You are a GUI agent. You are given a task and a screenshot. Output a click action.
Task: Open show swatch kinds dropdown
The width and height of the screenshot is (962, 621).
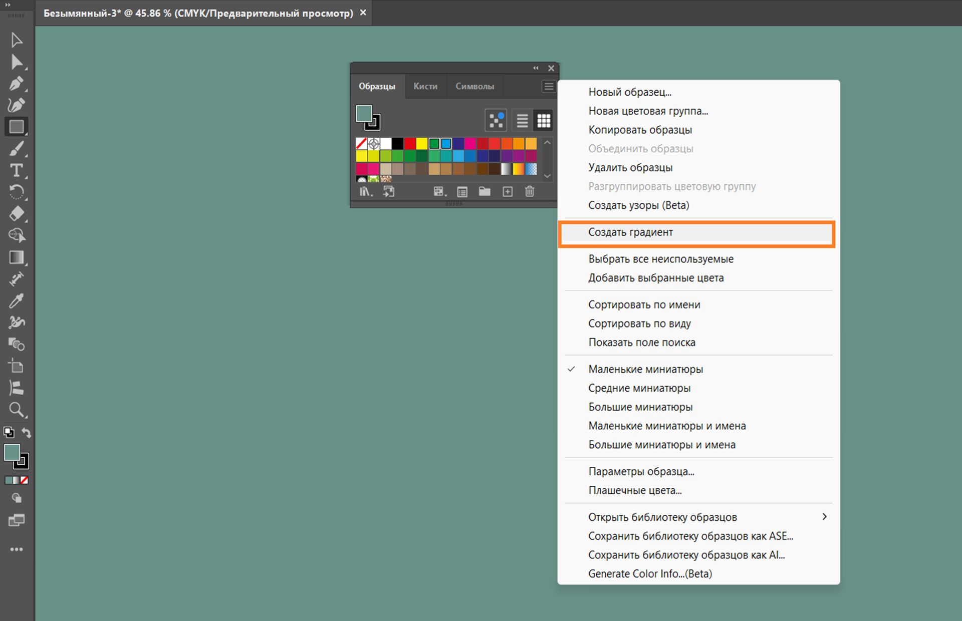[x=439, y=191]
